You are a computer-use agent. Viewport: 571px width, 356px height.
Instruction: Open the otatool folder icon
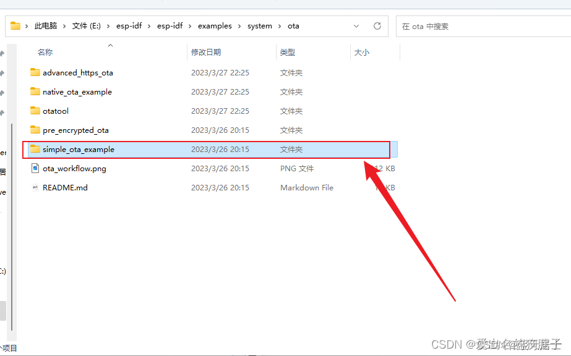click(35, 111)
